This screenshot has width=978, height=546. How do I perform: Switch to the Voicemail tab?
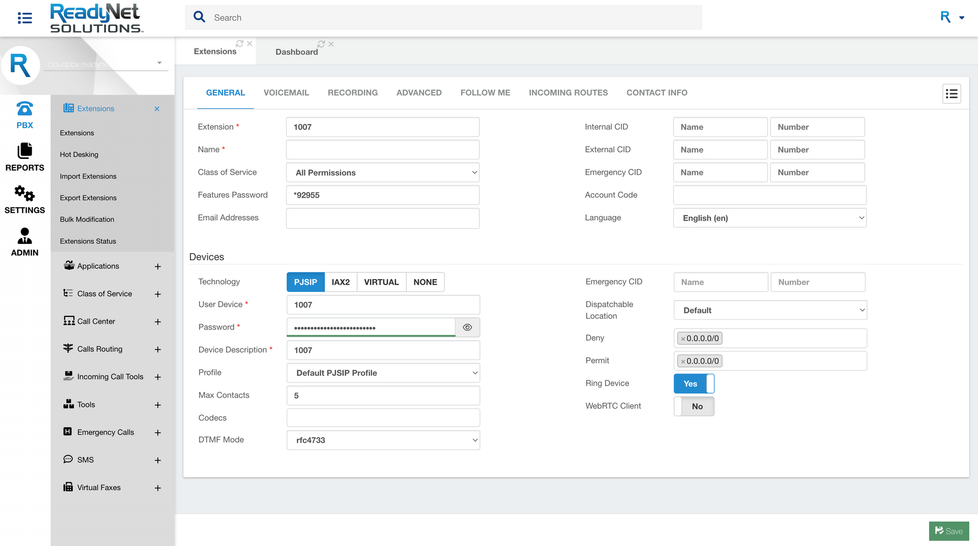(286, 93)
